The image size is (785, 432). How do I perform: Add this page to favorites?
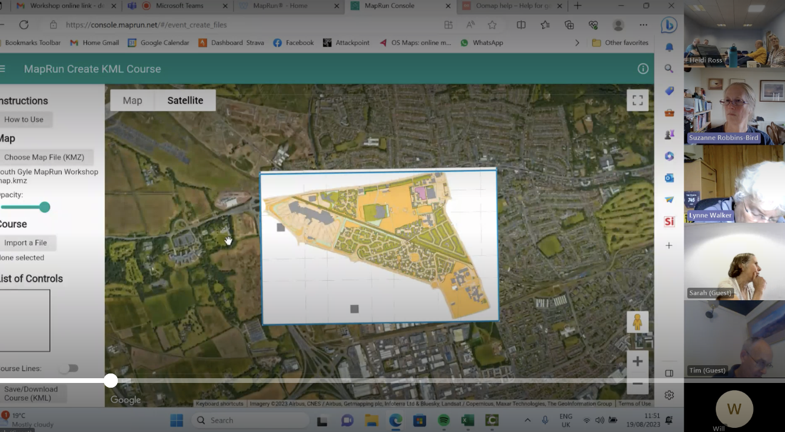point(492,25)
